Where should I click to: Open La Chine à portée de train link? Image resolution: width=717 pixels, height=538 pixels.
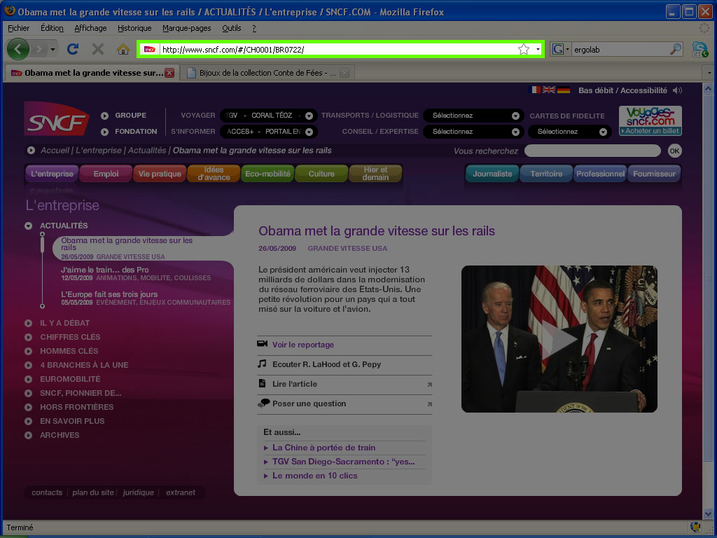[x=323, y=448]
